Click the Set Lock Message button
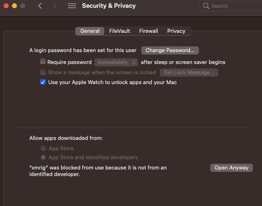 click(x=189, y=73)
